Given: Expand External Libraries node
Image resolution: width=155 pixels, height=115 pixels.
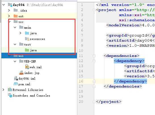Looking at the screenshot, I should pyautogui.click(x=3, y=90).
